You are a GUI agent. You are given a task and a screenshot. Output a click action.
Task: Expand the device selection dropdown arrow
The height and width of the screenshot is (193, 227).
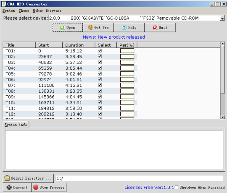(222, 18)
